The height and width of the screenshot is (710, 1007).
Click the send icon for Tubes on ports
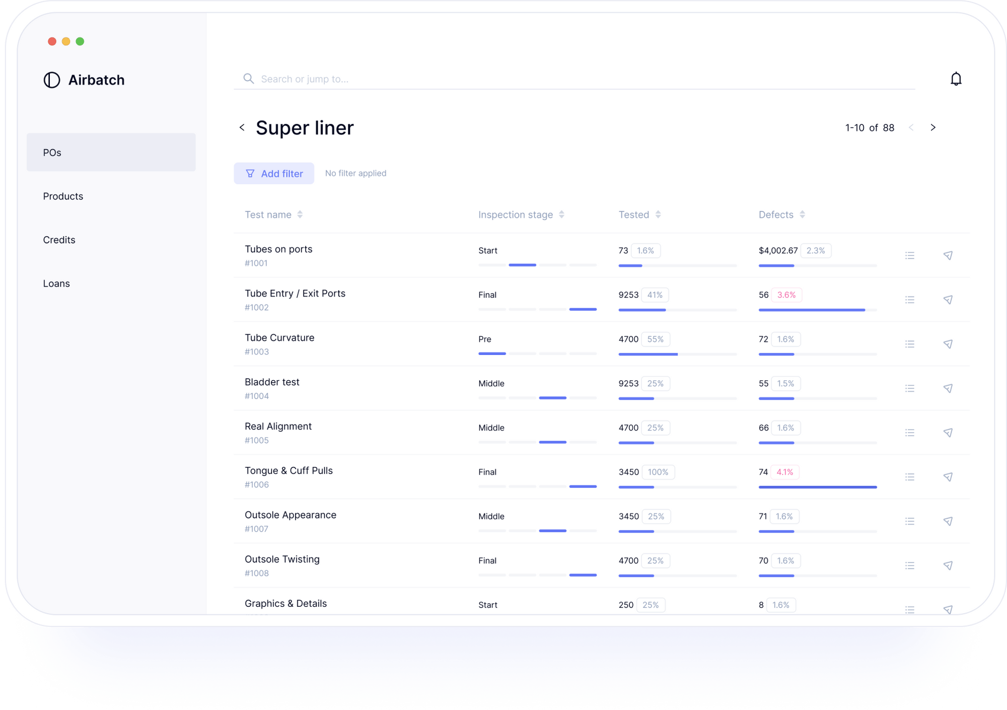click(948, 255)
